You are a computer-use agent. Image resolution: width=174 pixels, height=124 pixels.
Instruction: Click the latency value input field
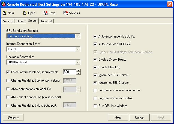69,72
